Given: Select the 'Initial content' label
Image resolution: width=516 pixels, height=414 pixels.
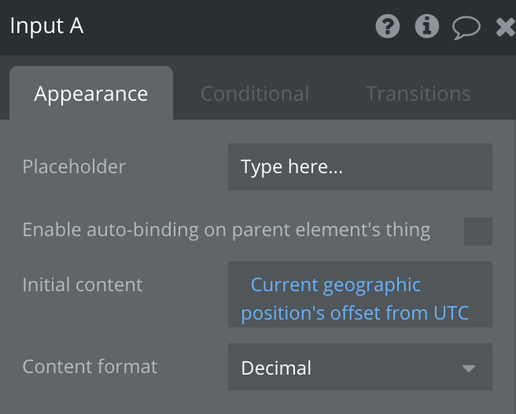Looking at the screenshot, I should pos(83,285).
